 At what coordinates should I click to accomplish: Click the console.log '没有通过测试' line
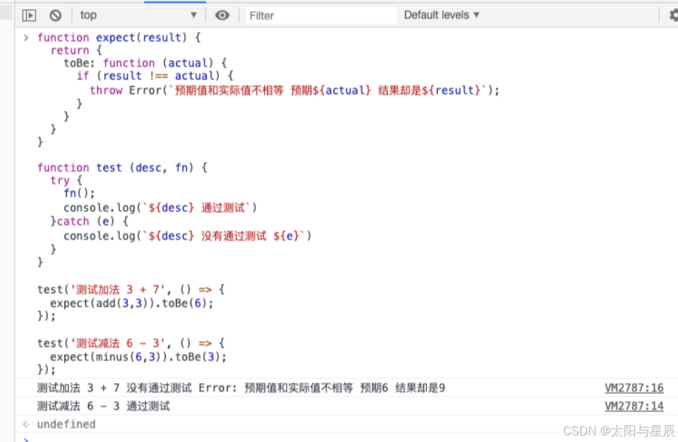point(187,236)
